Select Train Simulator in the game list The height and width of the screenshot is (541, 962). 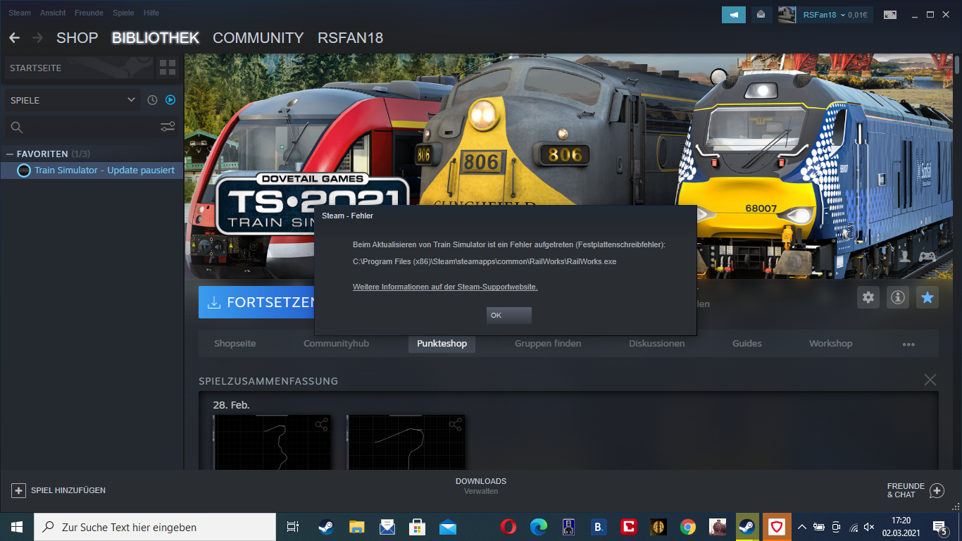click(92, 170)
